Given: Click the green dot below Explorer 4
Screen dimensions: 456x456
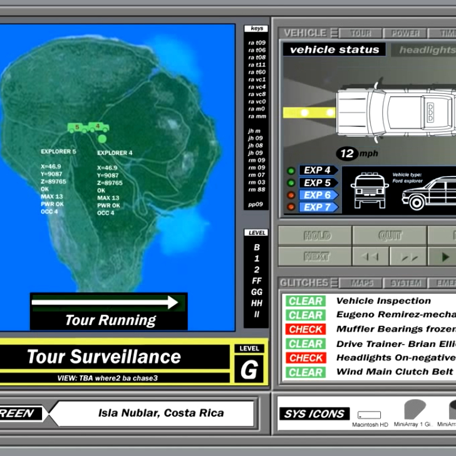Looking at the screenshot, I should point(102,138).
